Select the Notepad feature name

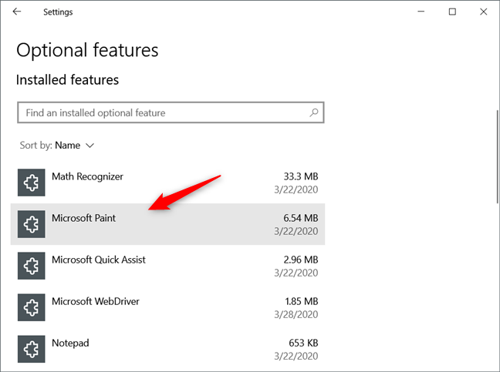coord(70,343)
